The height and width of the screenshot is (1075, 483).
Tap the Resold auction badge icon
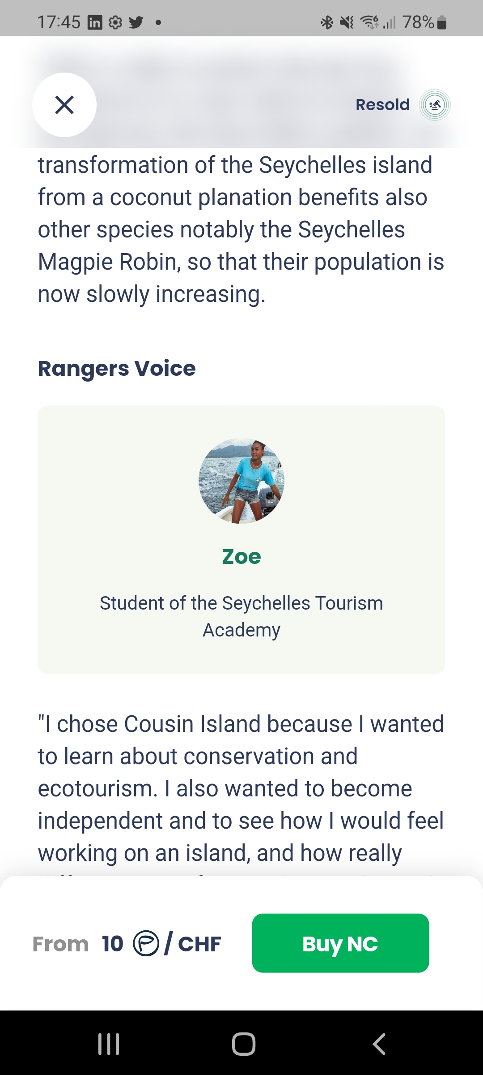(x=435, y=105)
